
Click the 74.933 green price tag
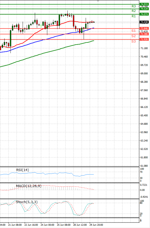[x=144, y=4]
